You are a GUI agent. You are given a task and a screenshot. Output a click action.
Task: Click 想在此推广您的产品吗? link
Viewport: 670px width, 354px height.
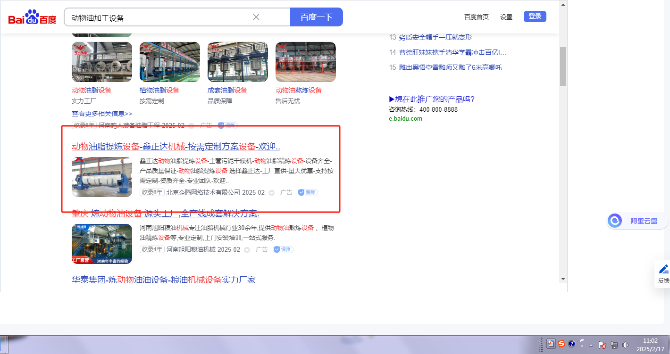coord(432,99)
